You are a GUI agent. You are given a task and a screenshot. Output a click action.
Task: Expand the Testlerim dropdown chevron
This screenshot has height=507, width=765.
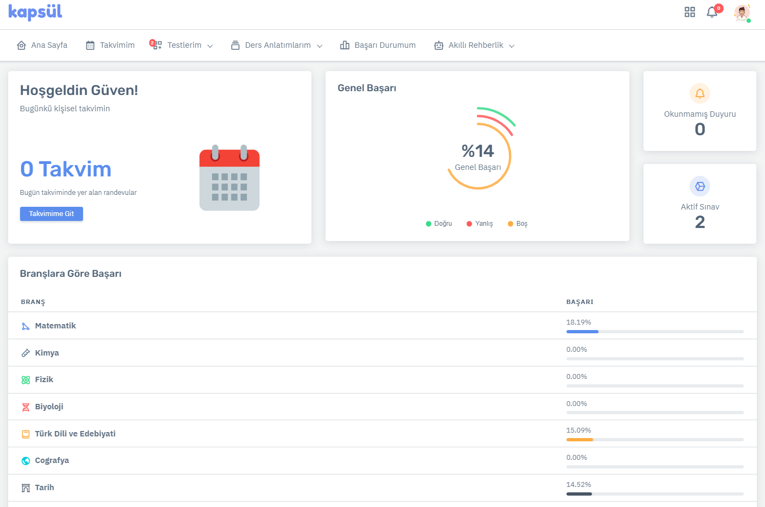coord(210,46)
